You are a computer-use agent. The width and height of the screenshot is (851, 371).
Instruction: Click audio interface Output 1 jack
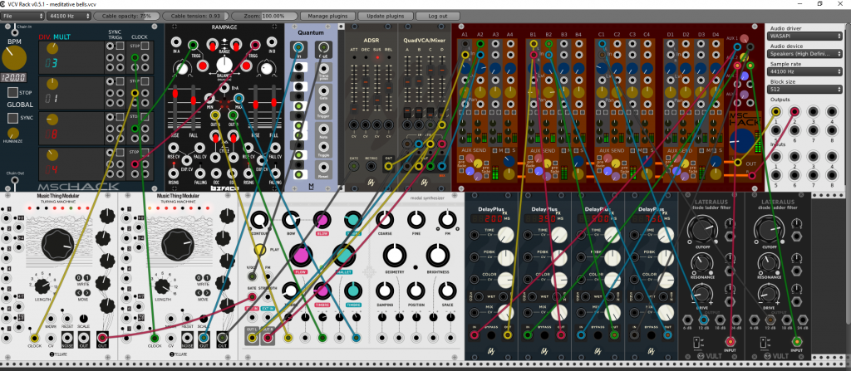776,112
